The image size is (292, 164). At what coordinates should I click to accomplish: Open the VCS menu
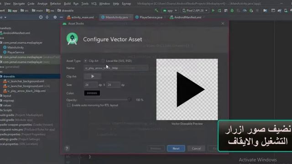click(x=94, y=4)
